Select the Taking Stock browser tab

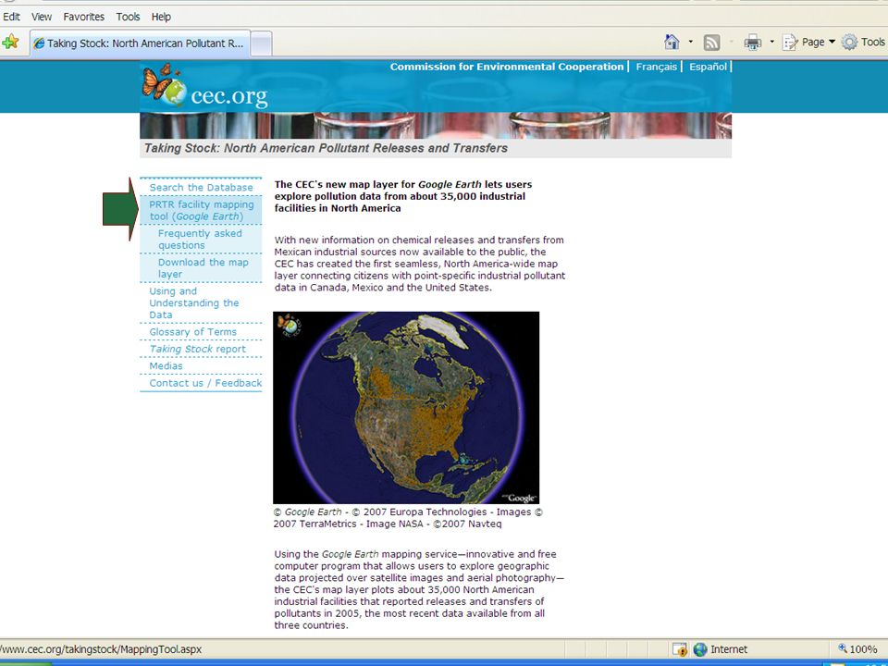(140, 43)
